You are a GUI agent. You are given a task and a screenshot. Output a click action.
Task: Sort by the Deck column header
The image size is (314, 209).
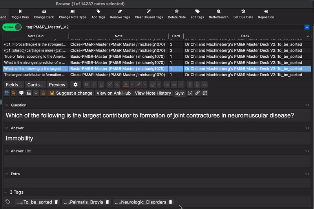(245, 36)
